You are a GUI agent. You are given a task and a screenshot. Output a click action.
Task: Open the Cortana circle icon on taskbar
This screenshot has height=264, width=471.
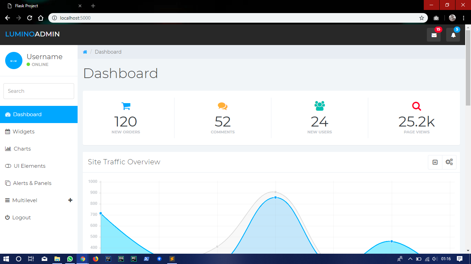pyautogui.click(x=19, y=259)
